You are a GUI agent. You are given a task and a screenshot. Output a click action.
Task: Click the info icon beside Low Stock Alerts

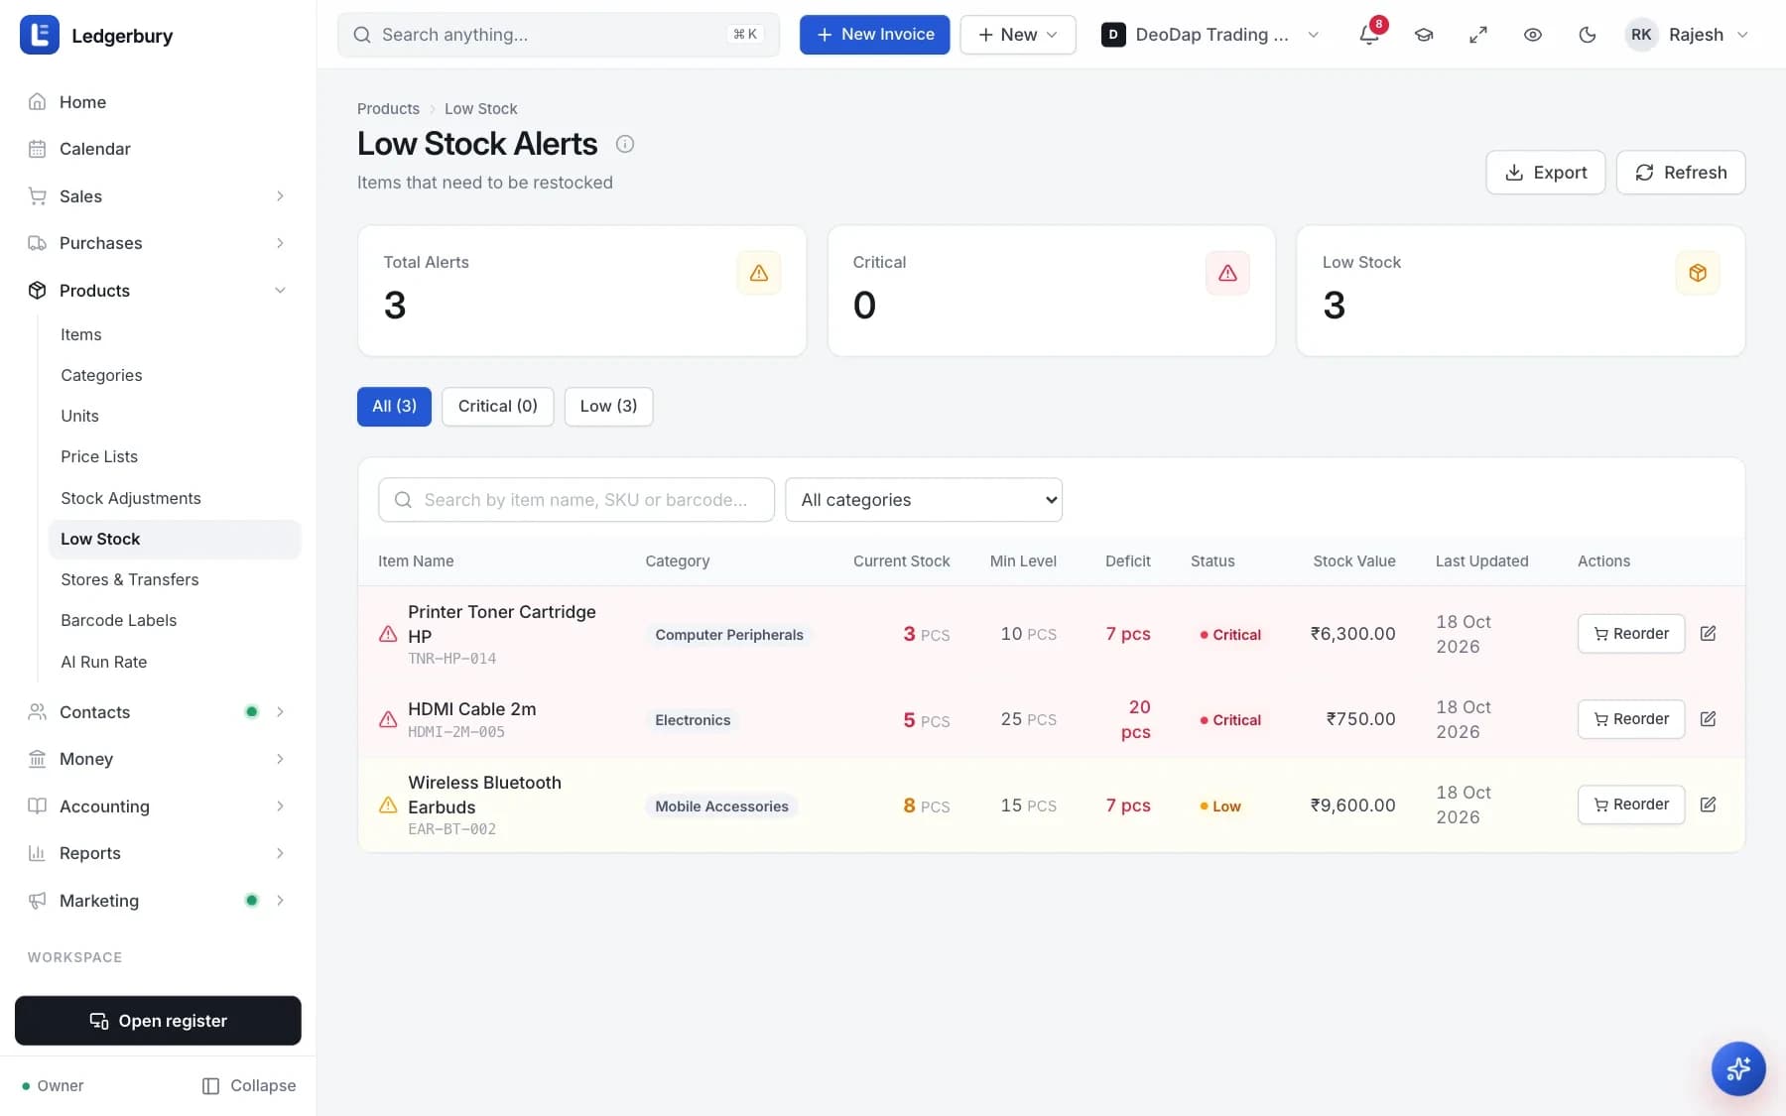tap(625, 144)
